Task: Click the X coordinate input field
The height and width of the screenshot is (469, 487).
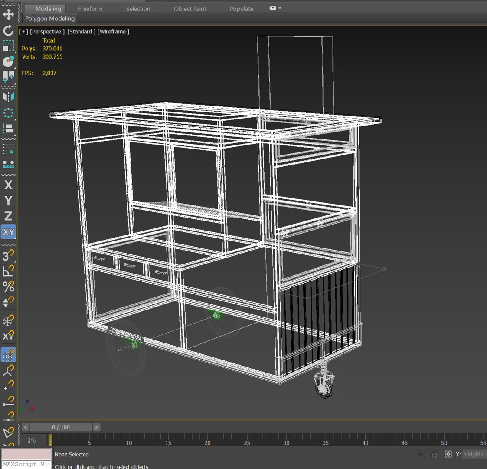Action: tap(474, 454)
